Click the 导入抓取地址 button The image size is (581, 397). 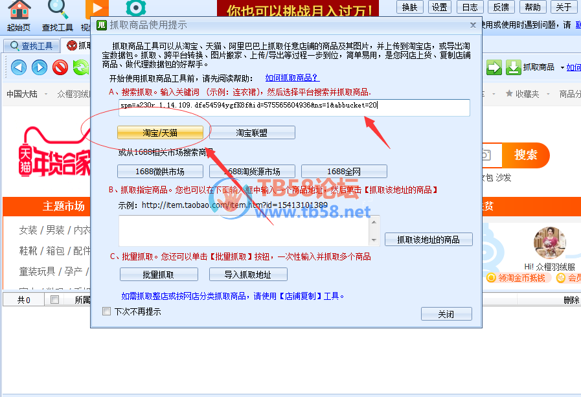click(x=248, y=275)
